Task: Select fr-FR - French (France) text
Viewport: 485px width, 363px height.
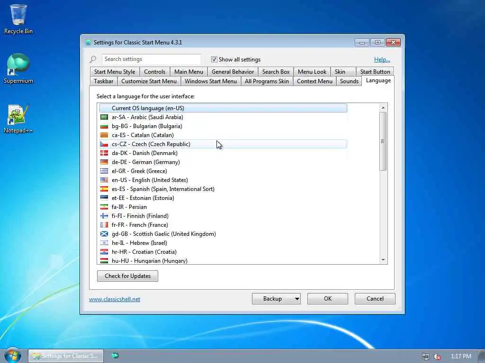Action: click(x=140, y=225)
